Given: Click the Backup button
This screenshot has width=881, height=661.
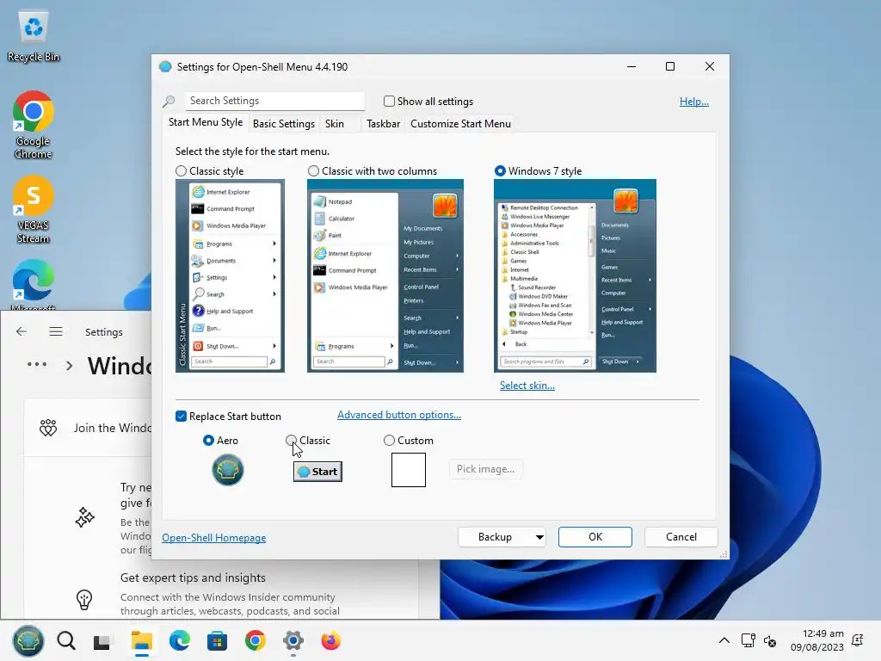Looking at the screenshot, I should (x=495, y=537).
